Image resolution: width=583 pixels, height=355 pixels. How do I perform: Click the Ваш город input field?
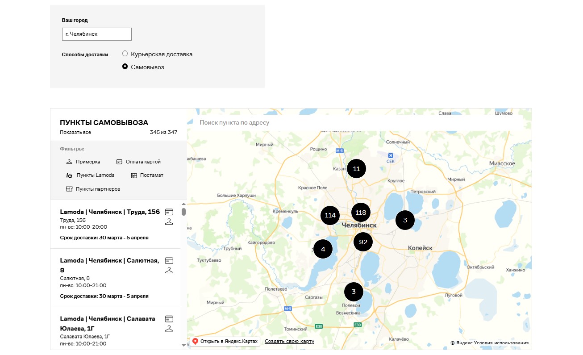(97, 34)
